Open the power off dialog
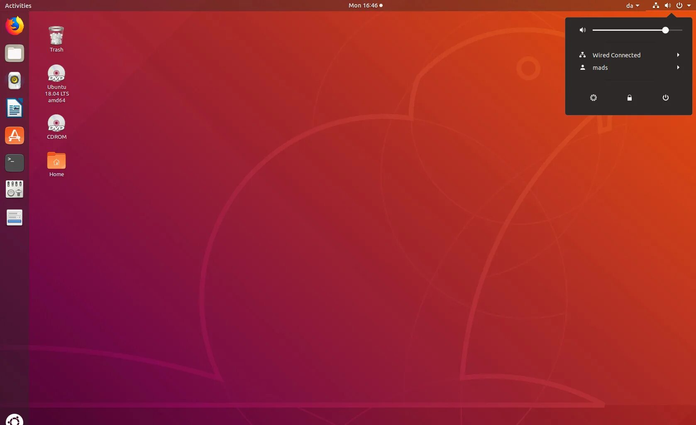Viewport: 696px width, 425px height. click(665, 98)
